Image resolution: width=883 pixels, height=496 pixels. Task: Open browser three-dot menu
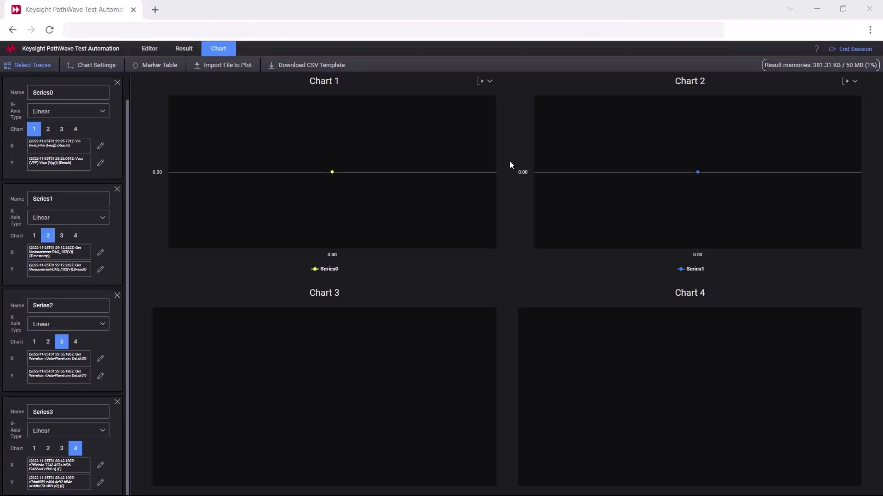click(870, 30)
